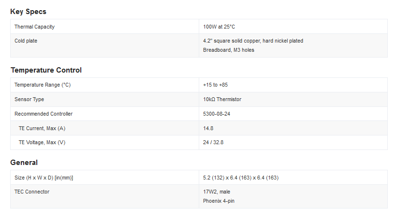Select the Sensor Type label
This screenshot has width=397, height=224.
tap(29, 100)
